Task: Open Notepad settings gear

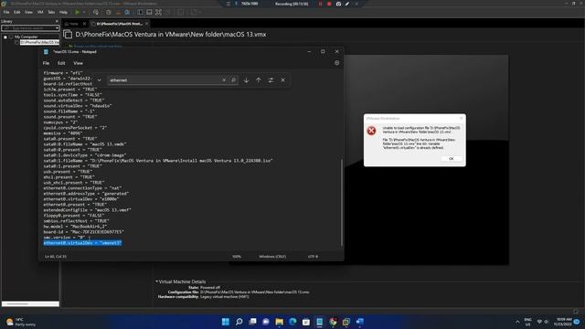Action: click(336, 63)
